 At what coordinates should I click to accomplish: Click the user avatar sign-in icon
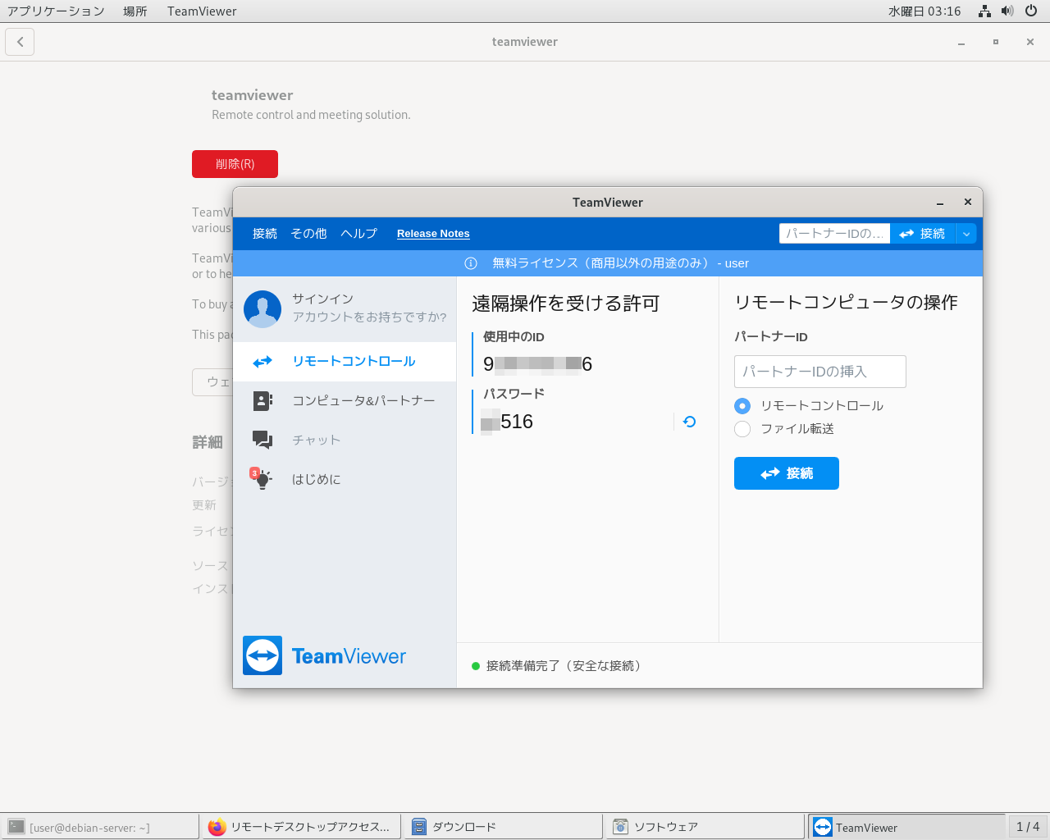tap(262, 308)
